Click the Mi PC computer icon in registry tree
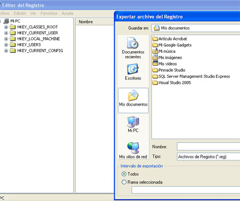The width and height of the screenshot is (240, 201). [6, 21]
